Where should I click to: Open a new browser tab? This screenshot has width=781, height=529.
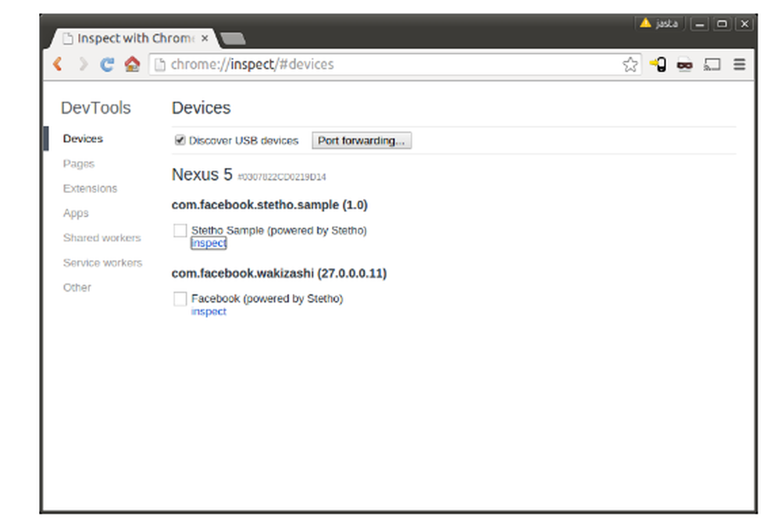[x=233, y=38]
